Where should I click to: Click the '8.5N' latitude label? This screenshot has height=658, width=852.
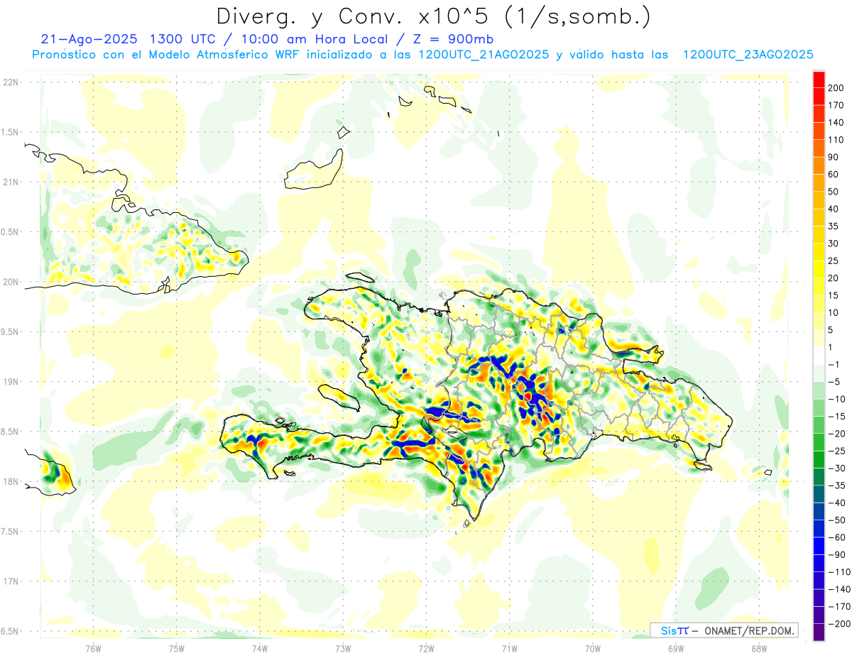(10, 432)
